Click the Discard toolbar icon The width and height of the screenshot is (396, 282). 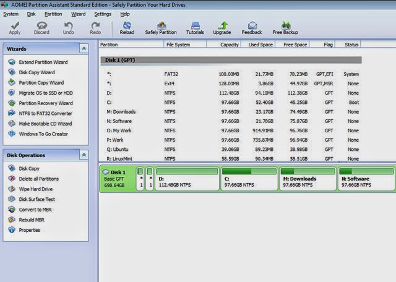tap(41, 25)
